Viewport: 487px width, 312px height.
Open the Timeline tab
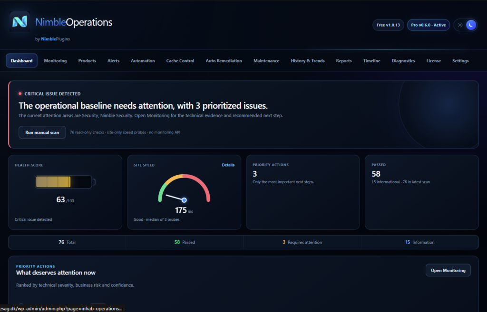point(372,61)
